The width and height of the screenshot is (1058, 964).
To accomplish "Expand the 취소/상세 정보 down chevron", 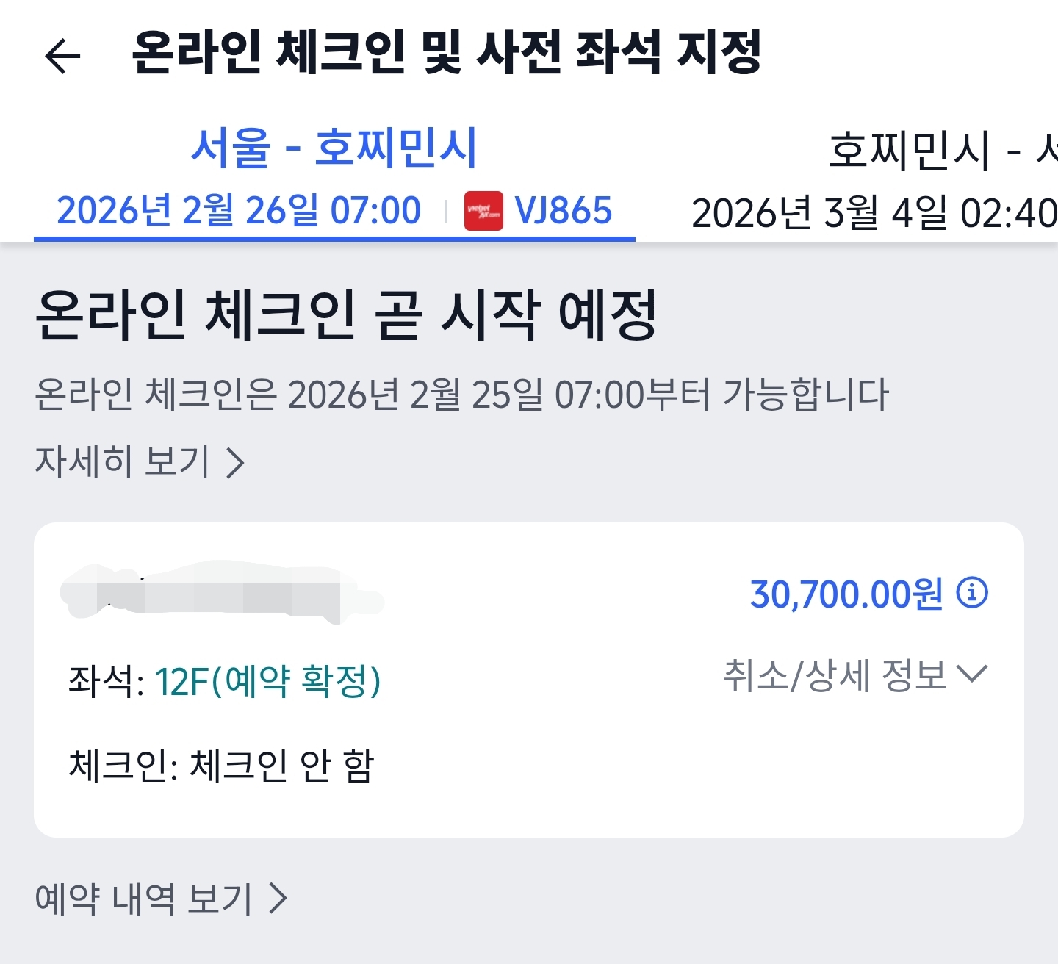I will (973, 673).
